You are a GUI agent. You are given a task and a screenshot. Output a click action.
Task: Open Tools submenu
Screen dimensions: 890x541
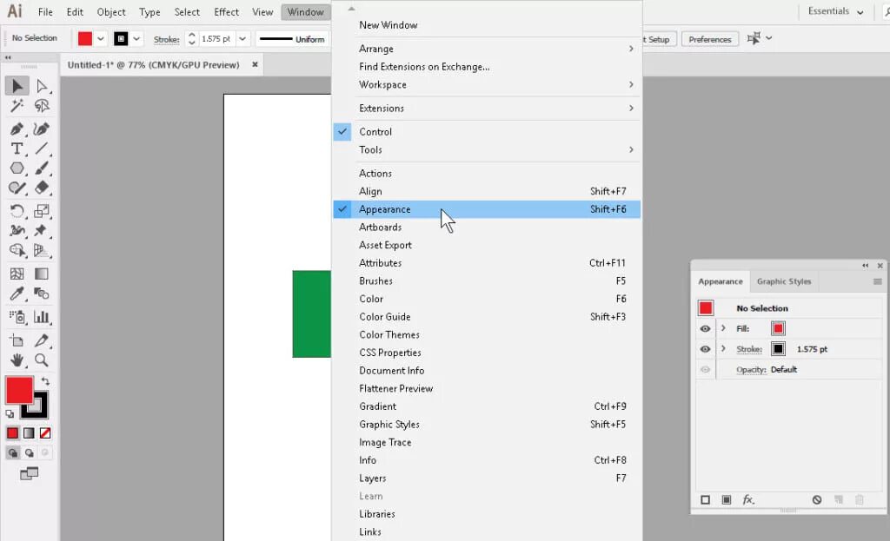click(487, 149)
